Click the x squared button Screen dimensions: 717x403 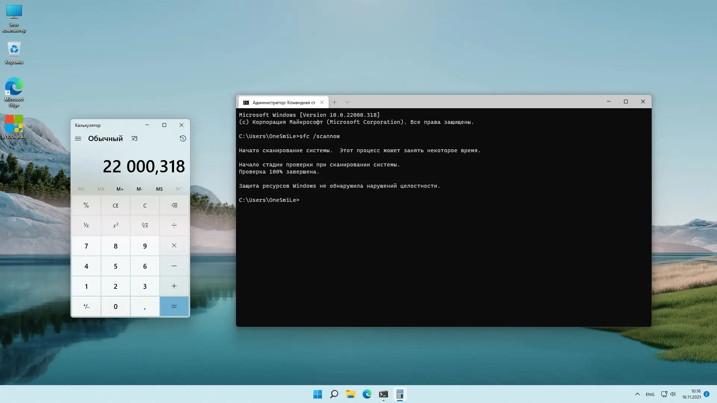(115, 225)
